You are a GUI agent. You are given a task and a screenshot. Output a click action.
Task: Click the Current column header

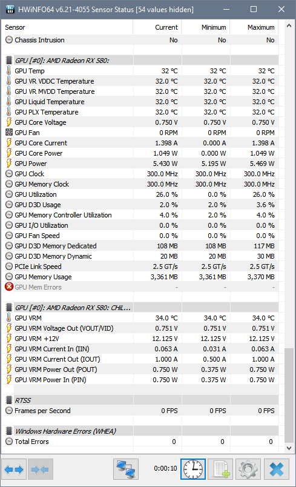click(x=157, y=27)
